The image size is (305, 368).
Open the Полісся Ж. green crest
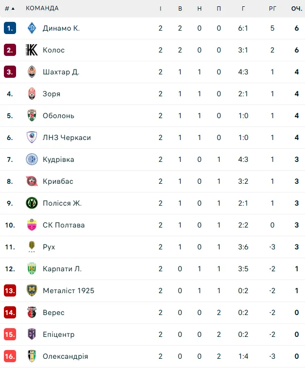pyautogui.click(x=32, y=203)
